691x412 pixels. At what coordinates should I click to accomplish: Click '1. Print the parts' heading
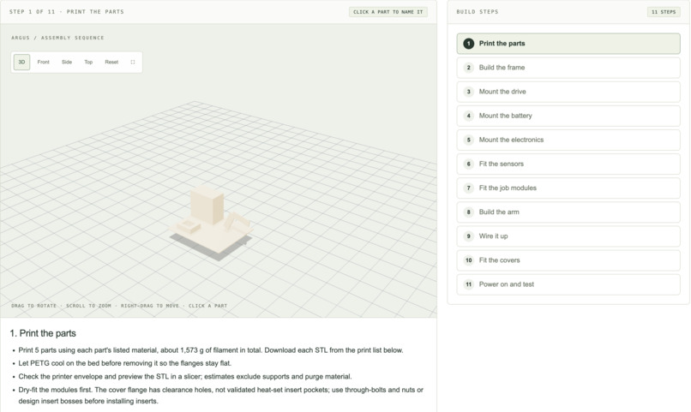coord(43,333)
